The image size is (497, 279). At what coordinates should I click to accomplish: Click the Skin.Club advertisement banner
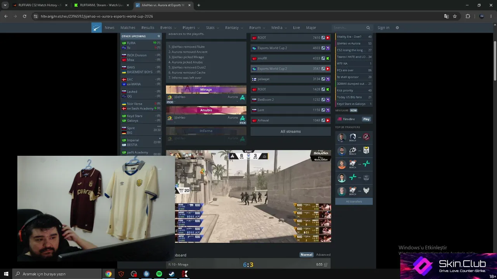448,266
